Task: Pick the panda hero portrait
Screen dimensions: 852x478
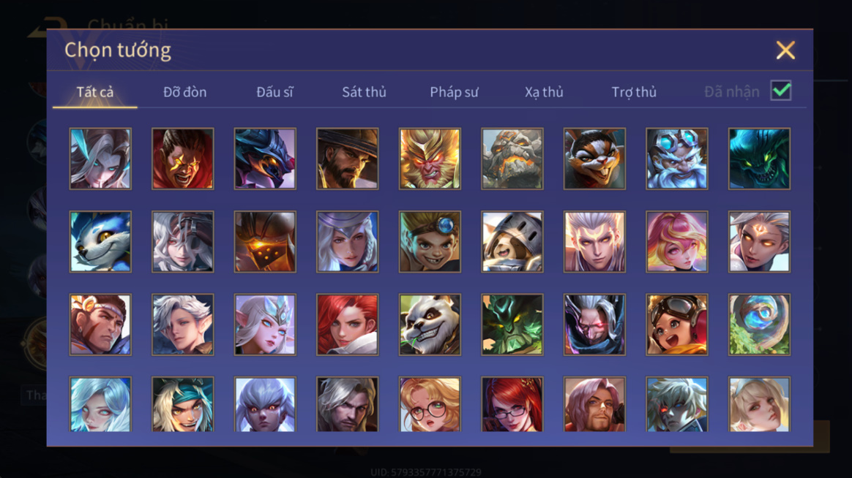Action: coord(430,325)
